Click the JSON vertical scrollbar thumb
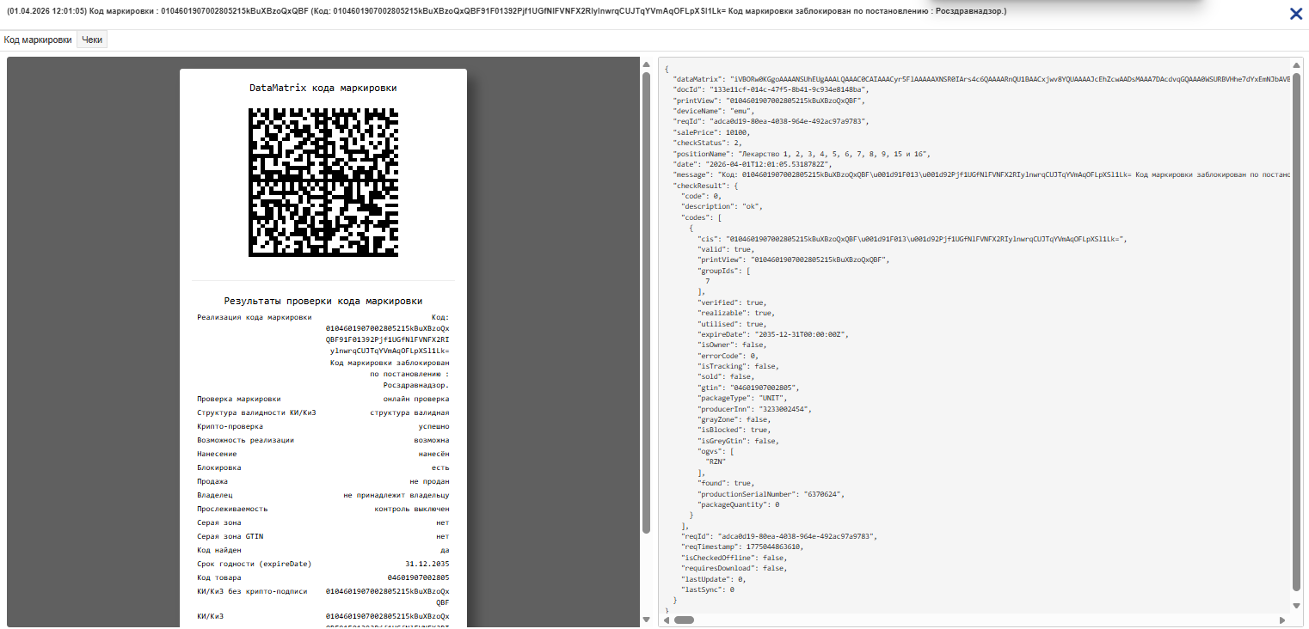 pyautogui.click(x=1297, y=327)
